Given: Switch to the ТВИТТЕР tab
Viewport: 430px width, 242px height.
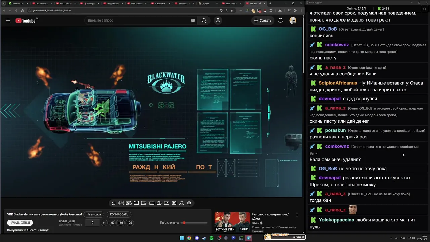Looking at the screenshot, I should click(232, 3).
